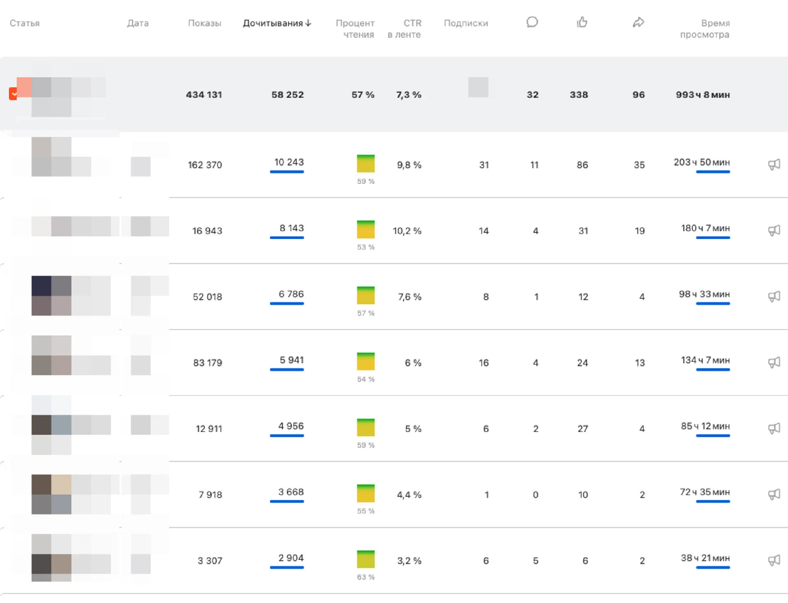Click promote megaphone for 10 243 row
This screenshot has width=788, height=603.
click(x=774, y=165)
